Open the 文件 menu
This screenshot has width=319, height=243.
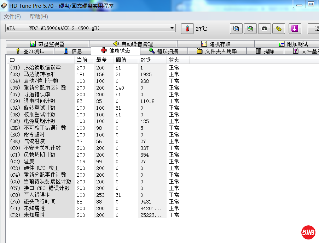point(12,17)
